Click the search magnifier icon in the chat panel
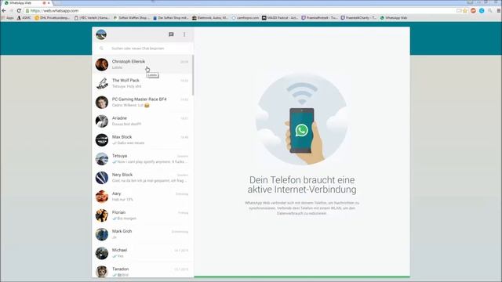 tap(101, 49)
